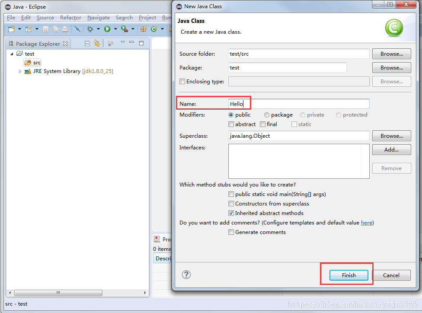Viewport: 422px width, 313px height.
Task: Select the src folder icon in tree
Action: pyautogui.click(x=28, y=63)
